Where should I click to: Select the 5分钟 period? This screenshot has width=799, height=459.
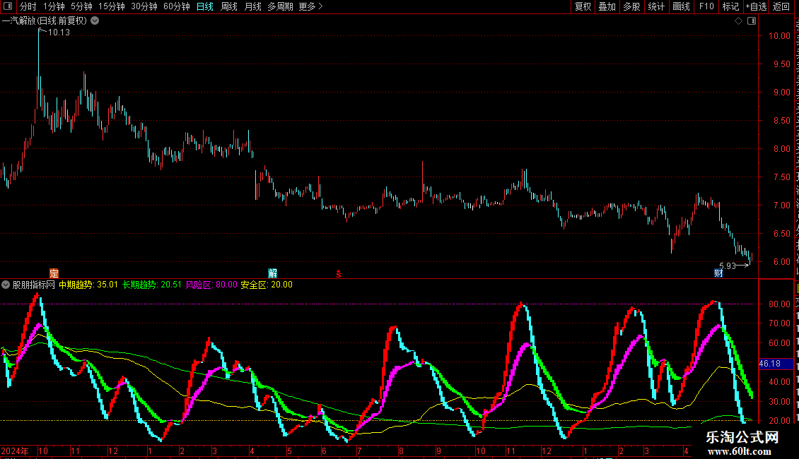pos(81,6)
